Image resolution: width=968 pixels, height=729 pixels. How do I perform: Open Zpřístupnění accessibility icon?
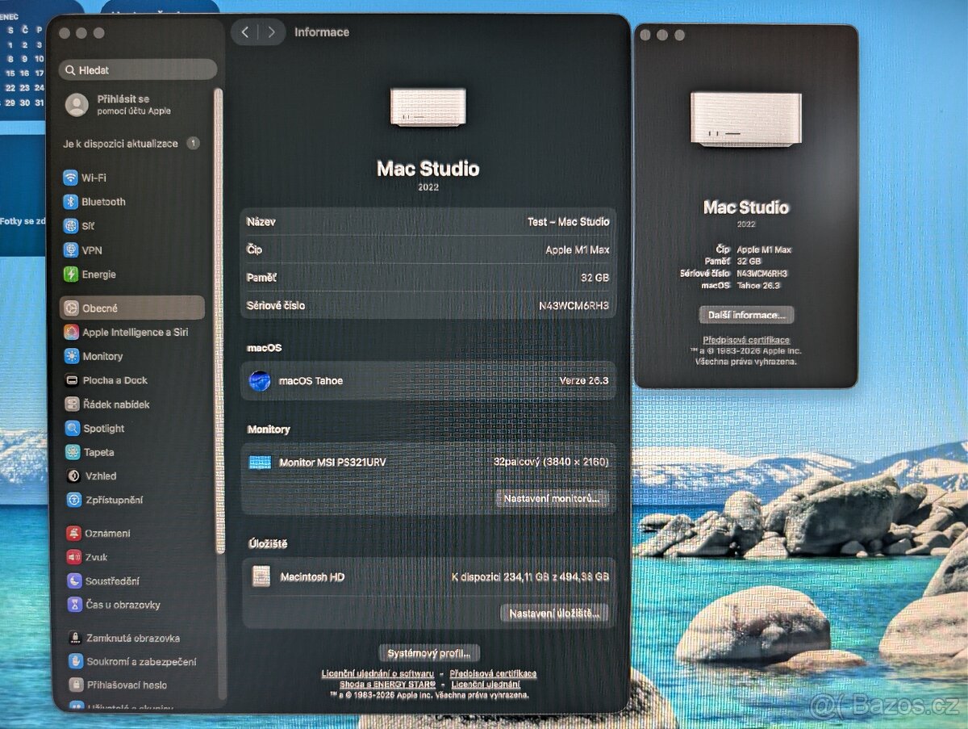(73, 500)
